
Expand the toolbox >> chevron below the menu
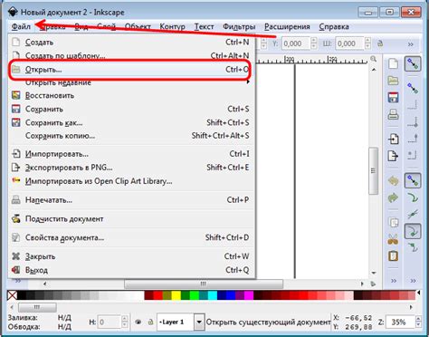click(x=18, y=281)
